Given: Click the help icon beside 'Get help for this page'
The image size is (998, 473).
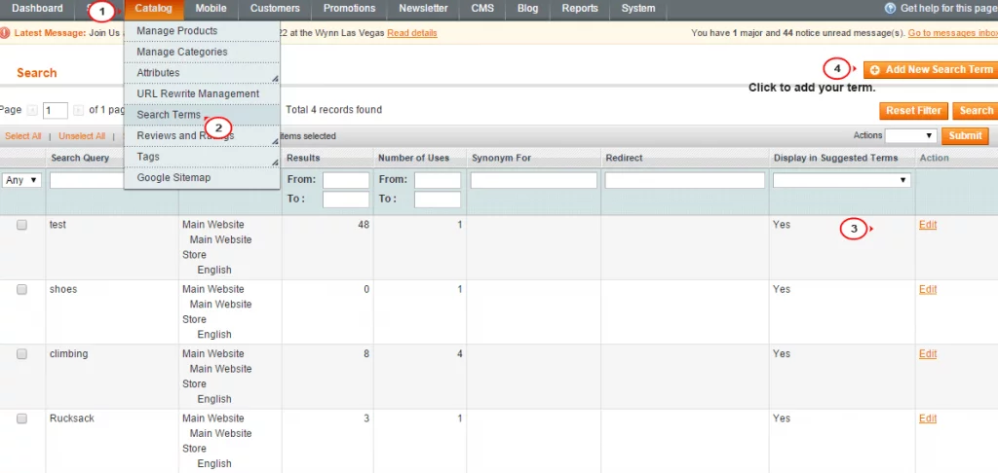Looking at the screenshot, I should click(x=890, y=9).
